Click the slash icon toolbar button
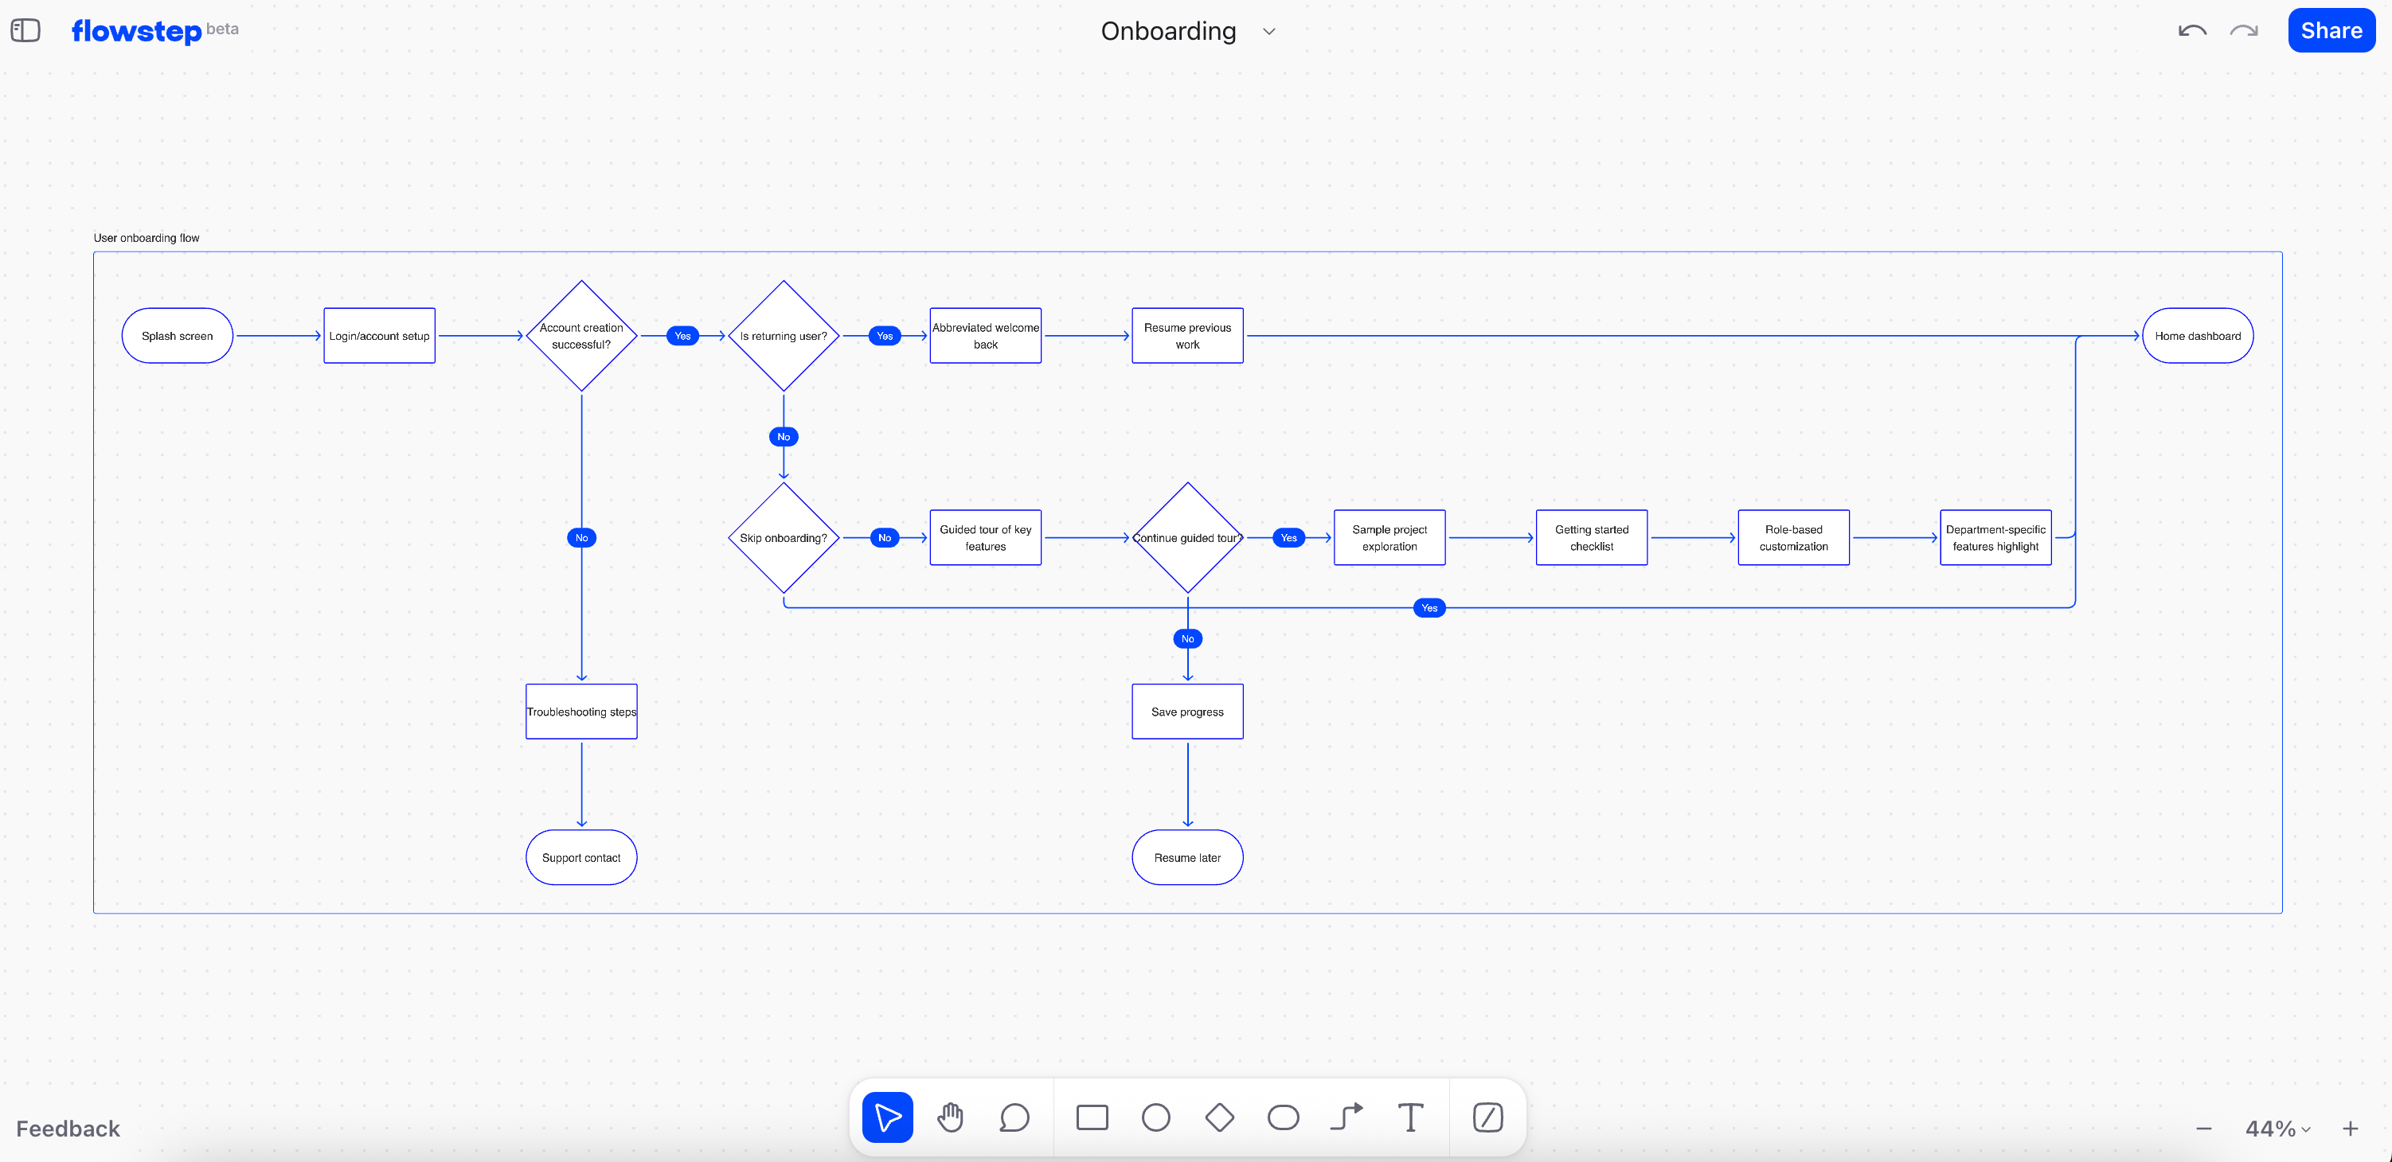2392x1162 pixels. point(1487,1117)
